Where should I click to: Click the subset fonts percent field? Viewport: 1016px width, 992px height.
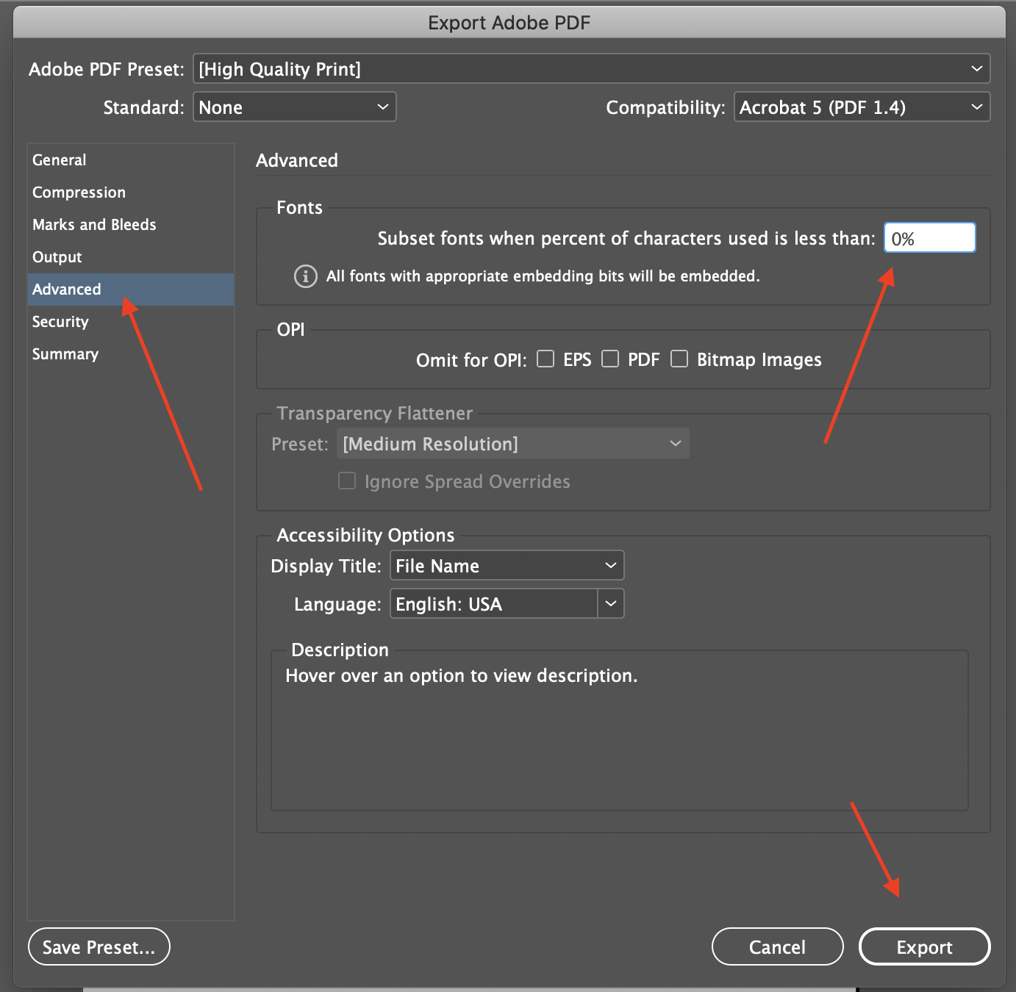929,237
